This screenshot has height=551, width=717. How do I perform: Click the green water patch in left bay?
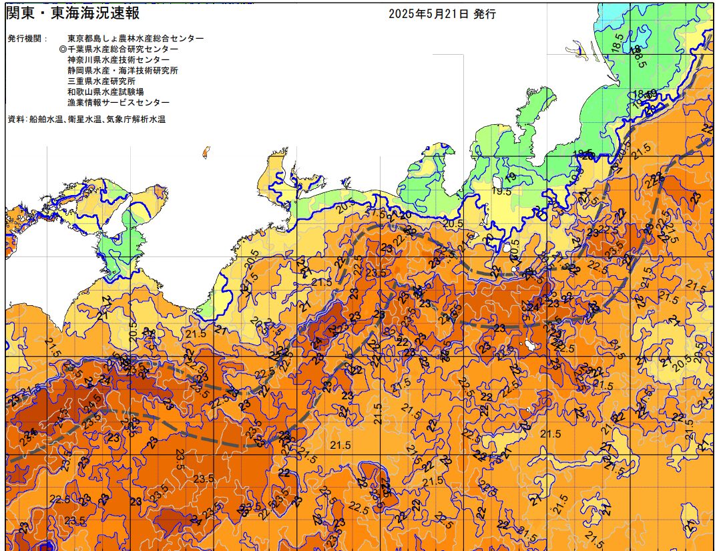pos(110,246)
